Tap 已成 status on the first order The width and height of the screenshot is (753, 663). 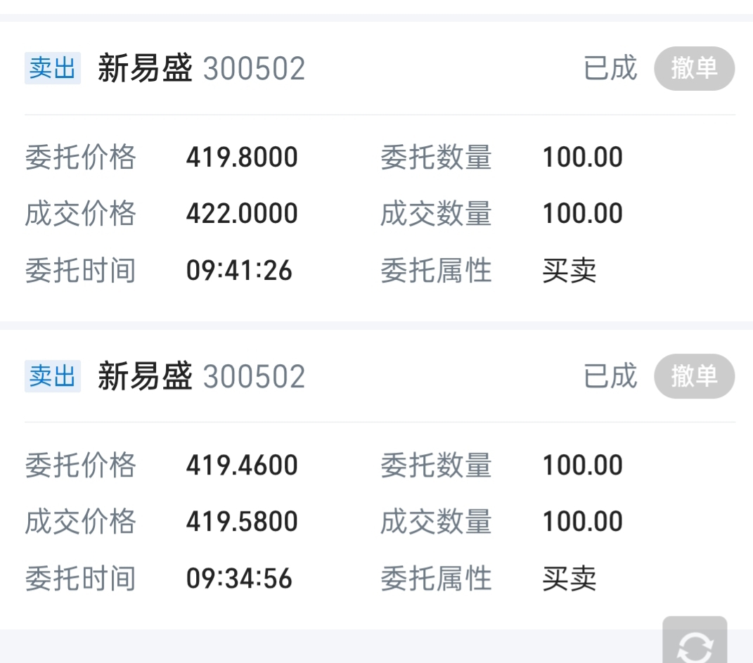[x=610, y=68]
